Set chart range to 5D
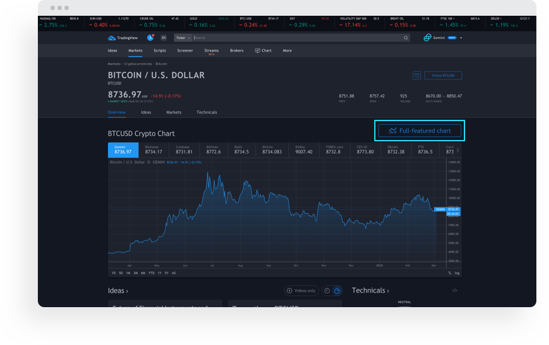This screenshot has width=549, height=345. 121,273
